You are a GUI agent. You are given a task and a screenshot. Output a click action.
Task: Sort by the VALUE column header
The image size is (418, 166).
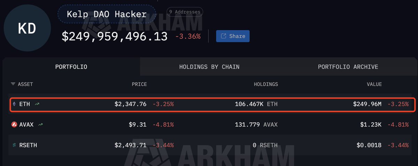pyautogui.click(x=374, y=84)
